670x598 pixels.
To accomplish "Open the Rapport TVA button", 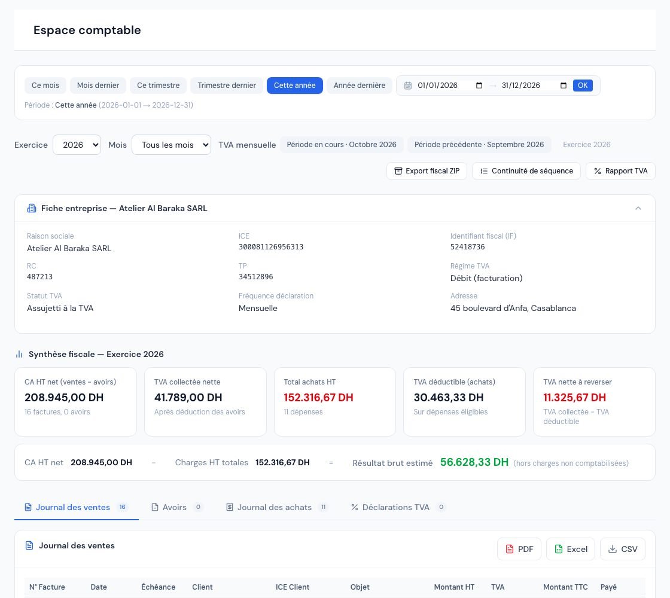I will point(620,171).
